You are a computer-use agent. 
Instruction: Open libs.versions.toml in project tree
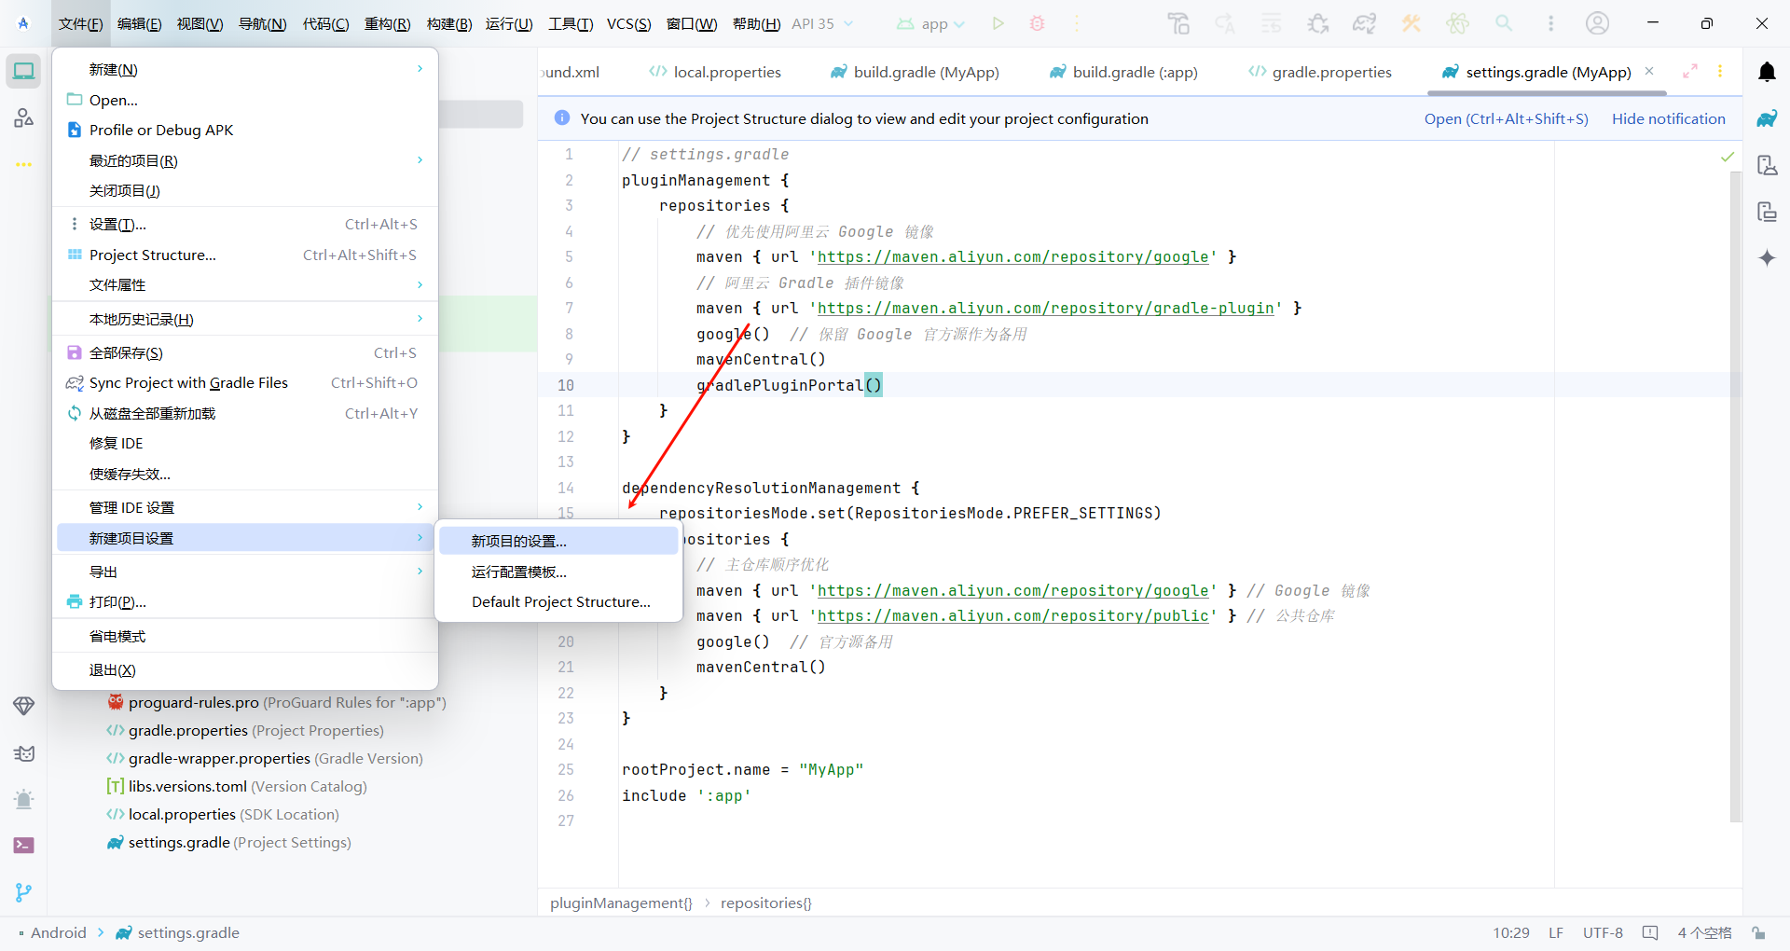pyautogui.click(x=187, y=786)
